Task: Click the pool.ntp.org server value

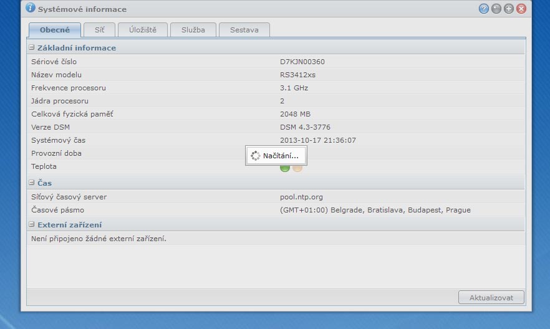Action: click(301, 197)
